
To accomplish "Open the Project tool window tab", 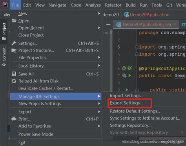I will [x=4, y=31].
